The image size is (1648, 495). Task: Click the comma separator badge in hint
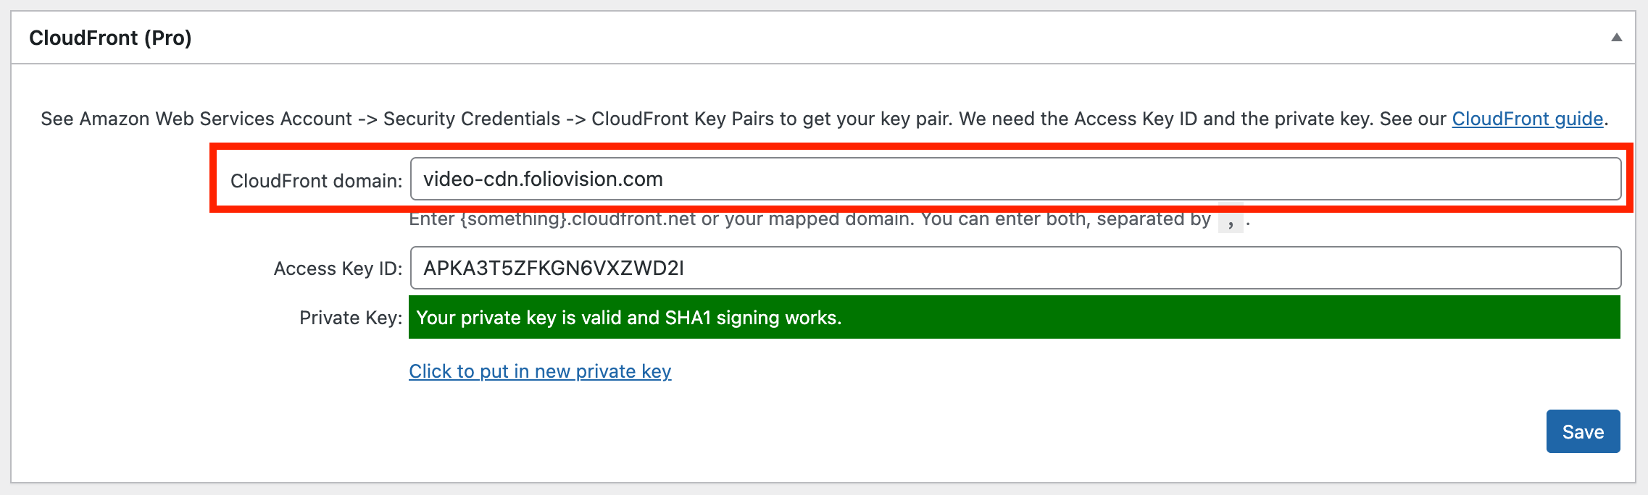1231,219
